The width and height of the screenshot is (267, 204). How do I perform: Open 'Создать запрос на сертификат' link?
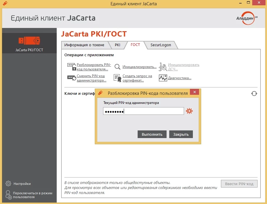point(137,78)
